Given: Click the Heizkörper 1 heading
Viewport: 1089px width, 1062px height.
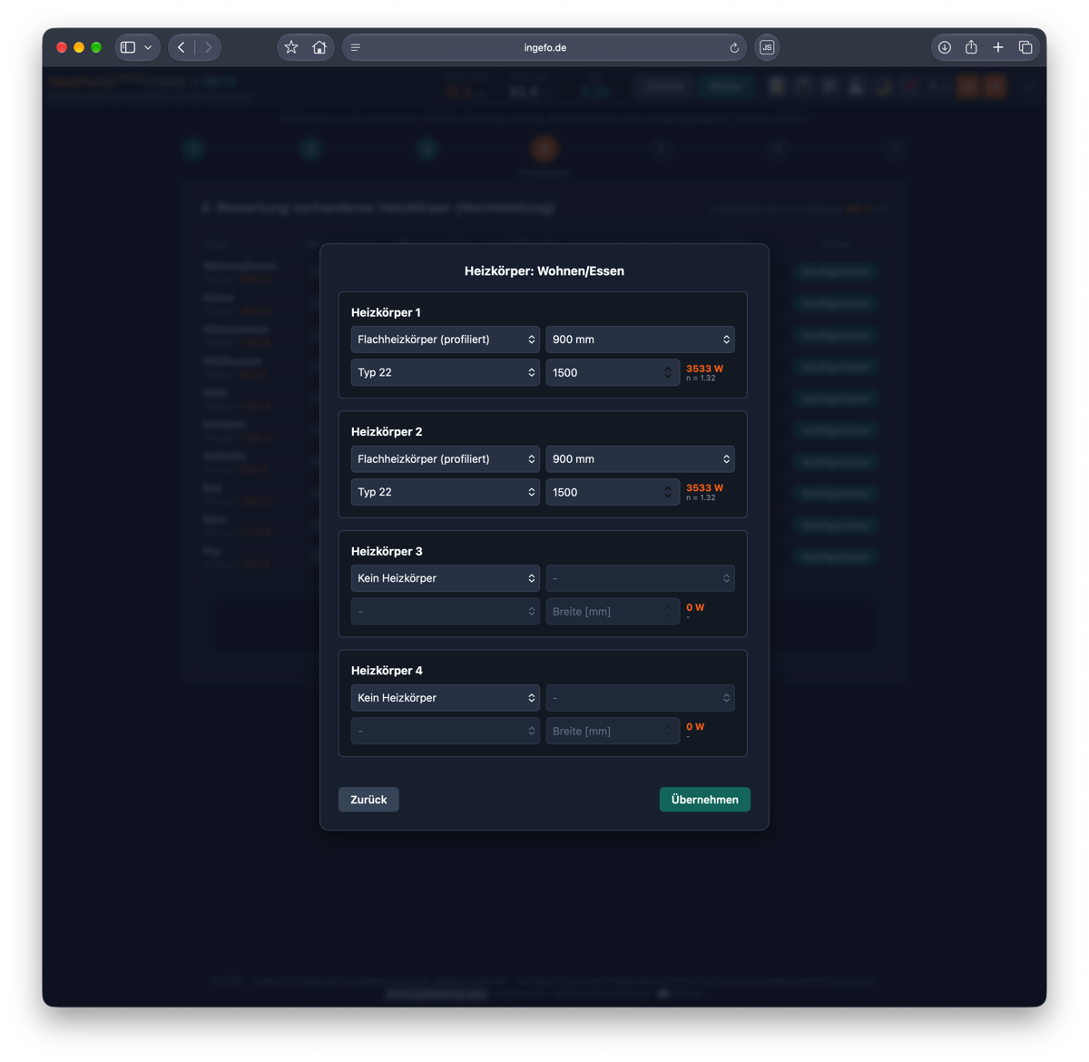Looking at the screenshot, I should tap(387, 312).
